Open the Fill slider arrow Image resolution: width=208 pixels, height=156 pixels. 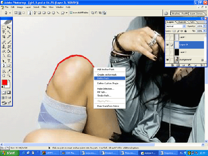pyautogui.click(x=204, y=31)
